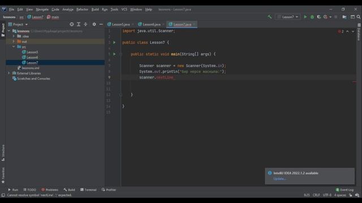Open the Profiler run icon in toolbar
Image resolution: width=362 pixels, height=203 pixels.
[325, 17]
